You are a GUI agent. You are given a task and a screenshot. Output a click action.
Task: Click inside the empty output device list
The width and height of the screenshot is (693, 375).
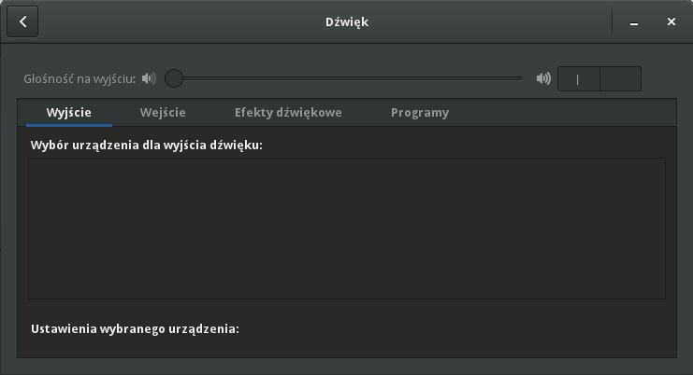346,229
